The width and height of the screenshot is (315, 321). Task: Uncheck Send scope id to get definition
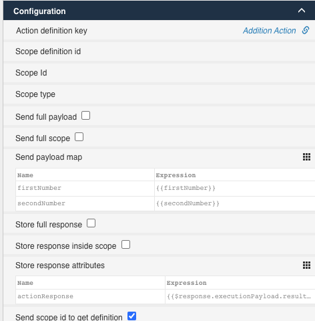click(x=132, y=316)
